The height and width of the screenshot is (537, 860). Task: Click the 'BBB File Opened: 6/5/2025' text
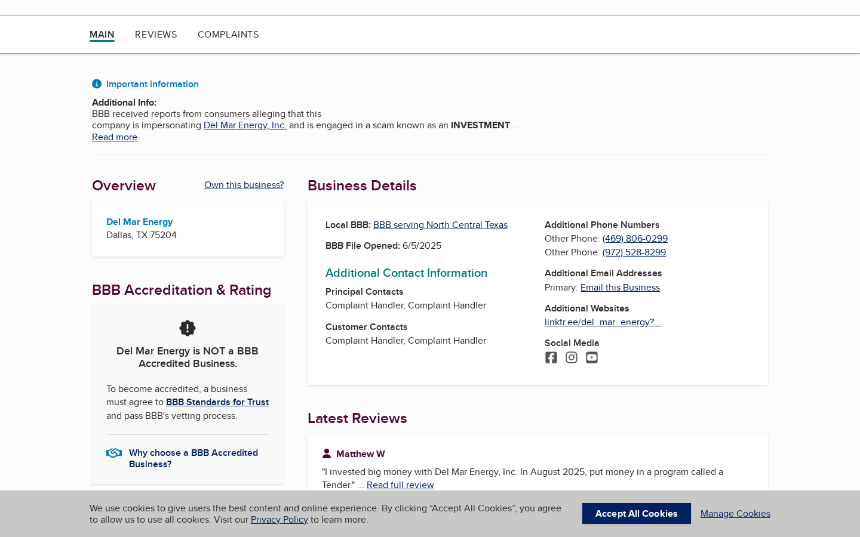click(x=383, y=246)
